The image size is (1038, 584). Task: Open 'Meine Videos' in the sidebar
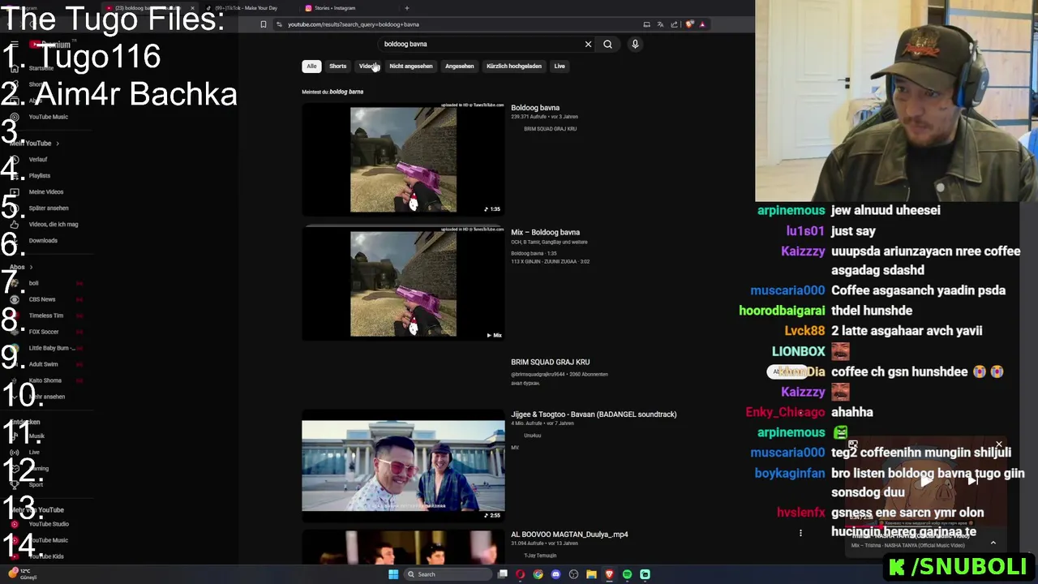[46, 192]
